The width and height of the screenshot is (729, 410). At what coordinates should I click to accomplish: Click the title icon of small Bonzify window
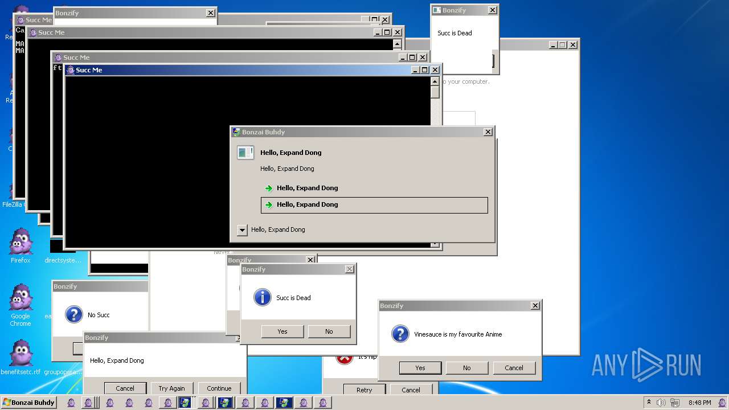point(437,10)
